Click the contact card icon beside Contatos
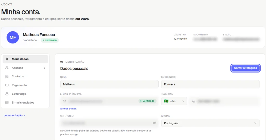The image size is (266, 140). pyautogui.click(x=7, y=77)
